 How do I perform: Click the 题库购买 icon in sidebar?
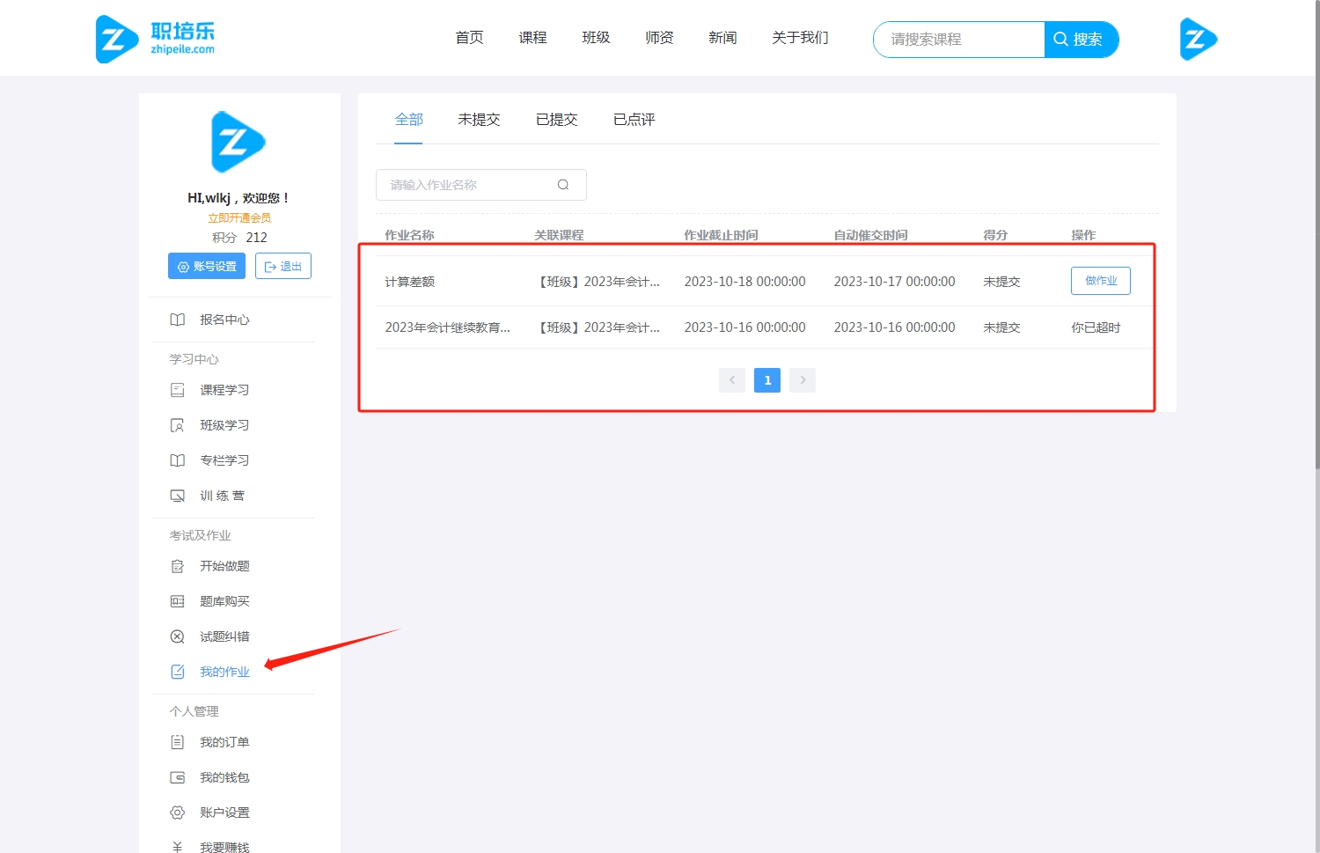click(x=178, y=601)
